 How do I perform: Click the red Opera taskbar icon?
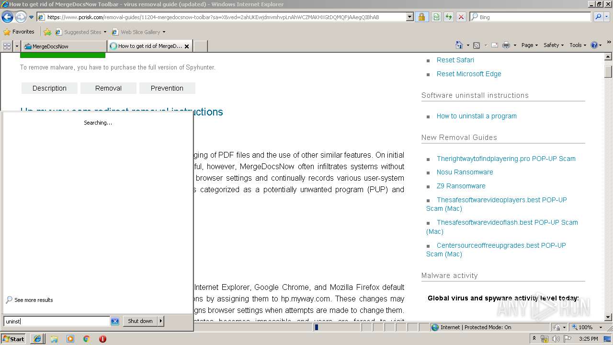pyautogui.click(x=102, y=339)
